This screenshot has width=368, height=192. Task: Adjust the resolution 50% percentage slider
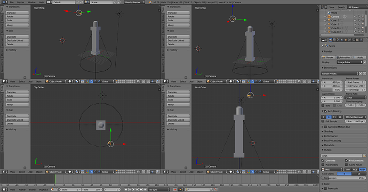pos(332,90)
